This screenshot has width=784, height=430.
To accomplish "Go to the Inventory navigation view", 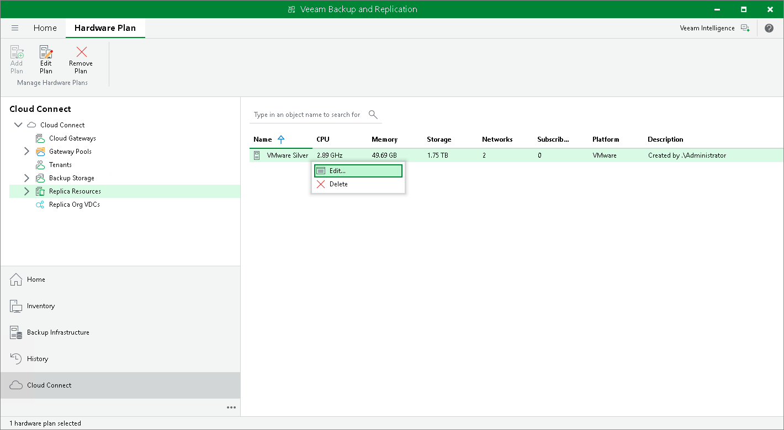I will coord(120,306).
